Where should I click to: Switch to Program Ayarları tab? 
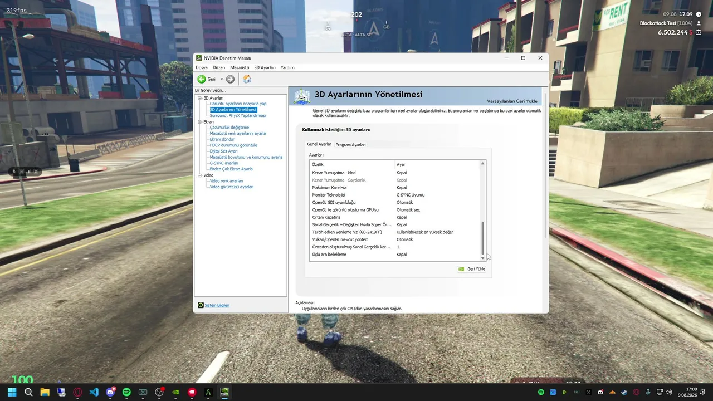(350, 145)
